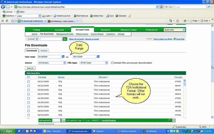
Task: Click the Management Fees link
Action: pos(65,34)
